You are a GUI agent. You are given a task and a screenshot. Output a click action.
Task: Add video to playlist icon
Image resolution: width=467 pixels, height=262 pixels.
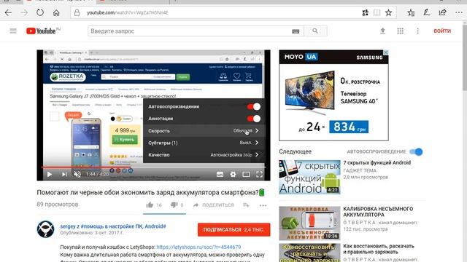(246, 205)
